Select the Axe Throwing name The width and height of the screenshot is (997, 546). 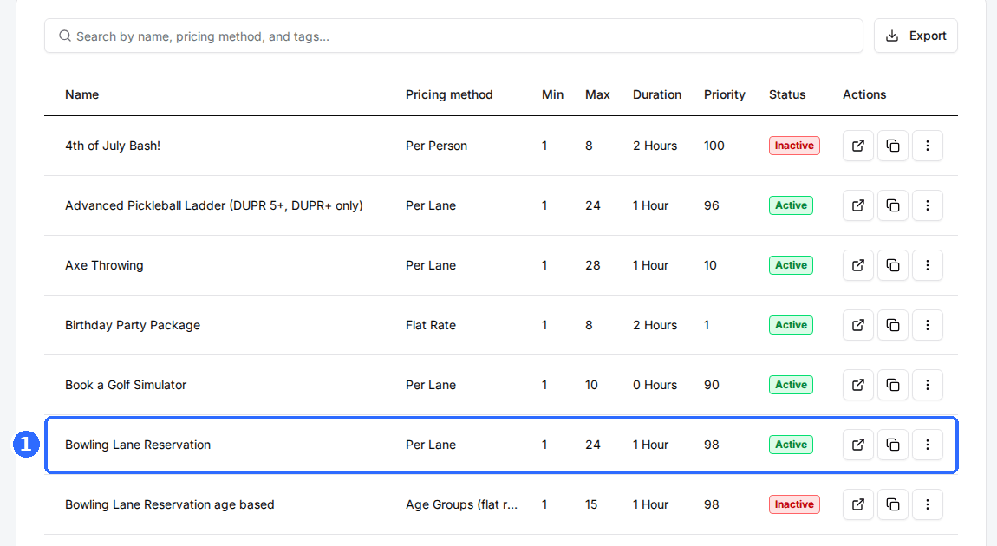click(x=104, y=265)
